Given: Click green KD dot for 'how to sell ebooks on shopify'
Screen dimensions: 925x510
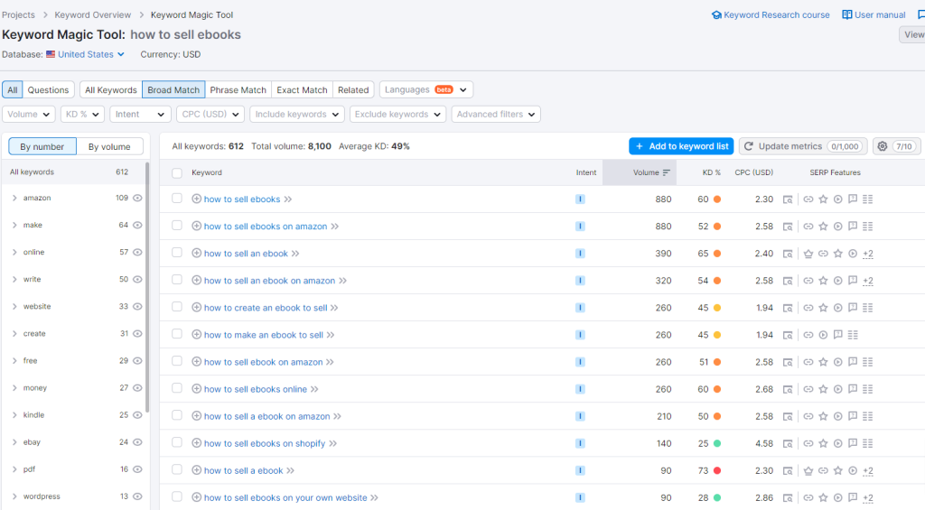Looking at the screenshot, I should coord(717,443).
